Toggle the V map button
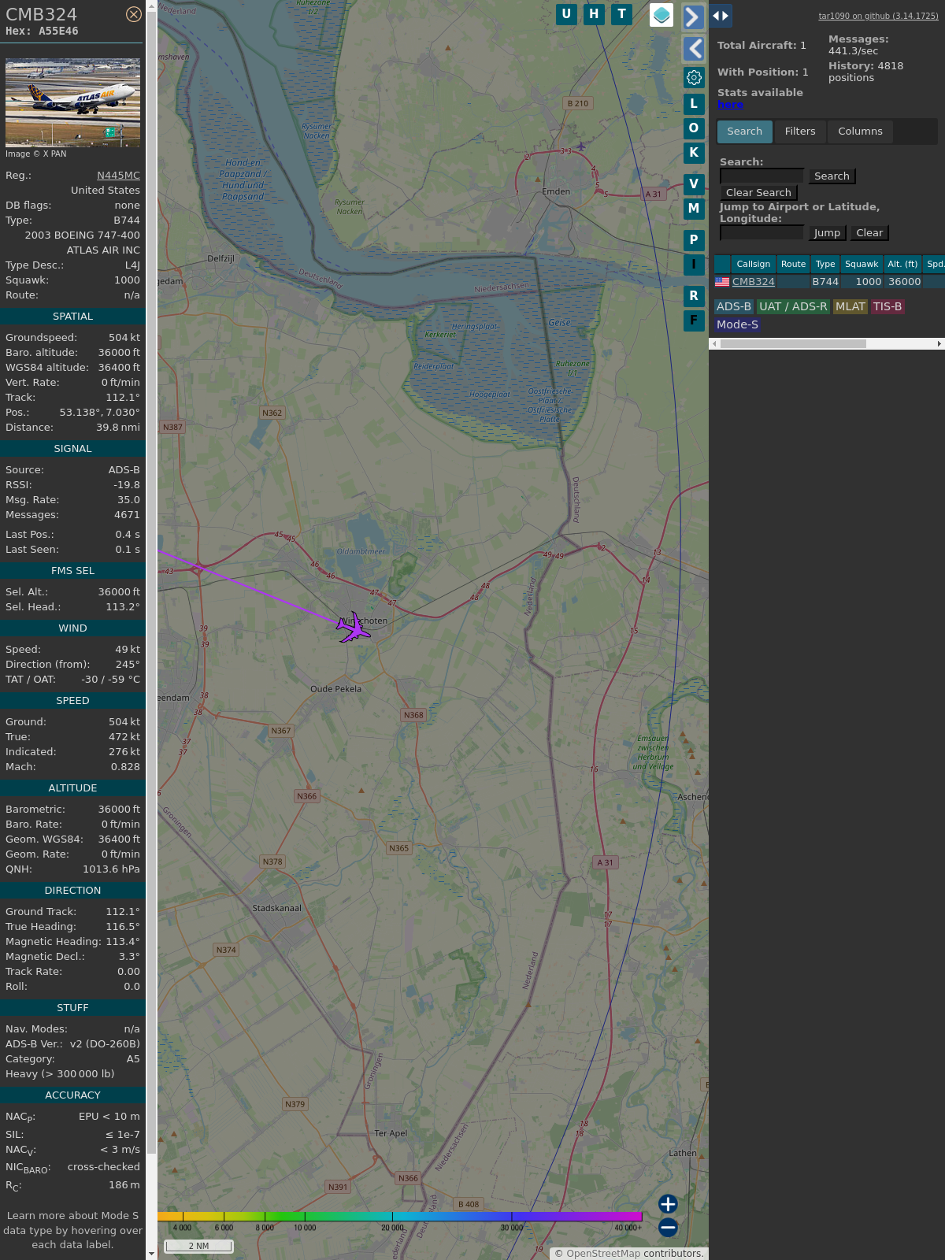 (x=694, y=184)
